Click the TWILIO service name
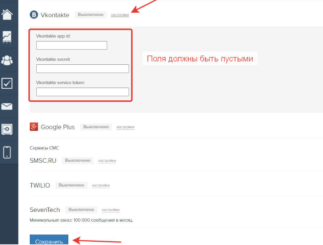 point(40,185)
